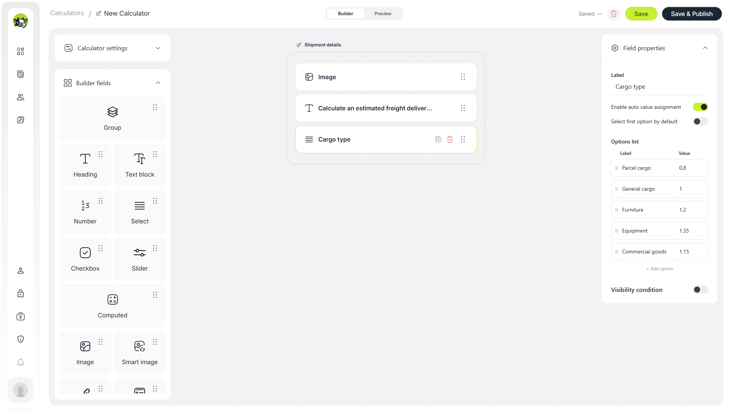The width and height of the screenshot is (731, 411).
Task: Select the Computed builder field
Action: (112, 306)
